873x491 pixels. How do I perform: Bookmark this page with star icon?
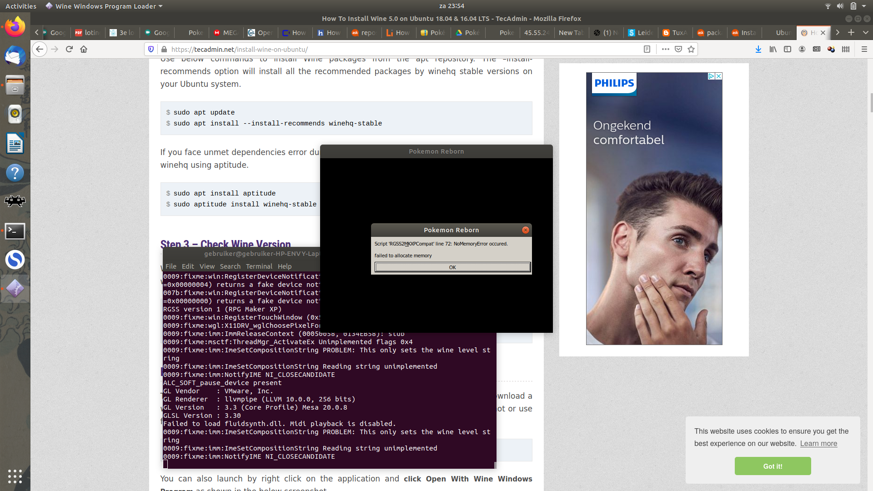pos(691,49)
